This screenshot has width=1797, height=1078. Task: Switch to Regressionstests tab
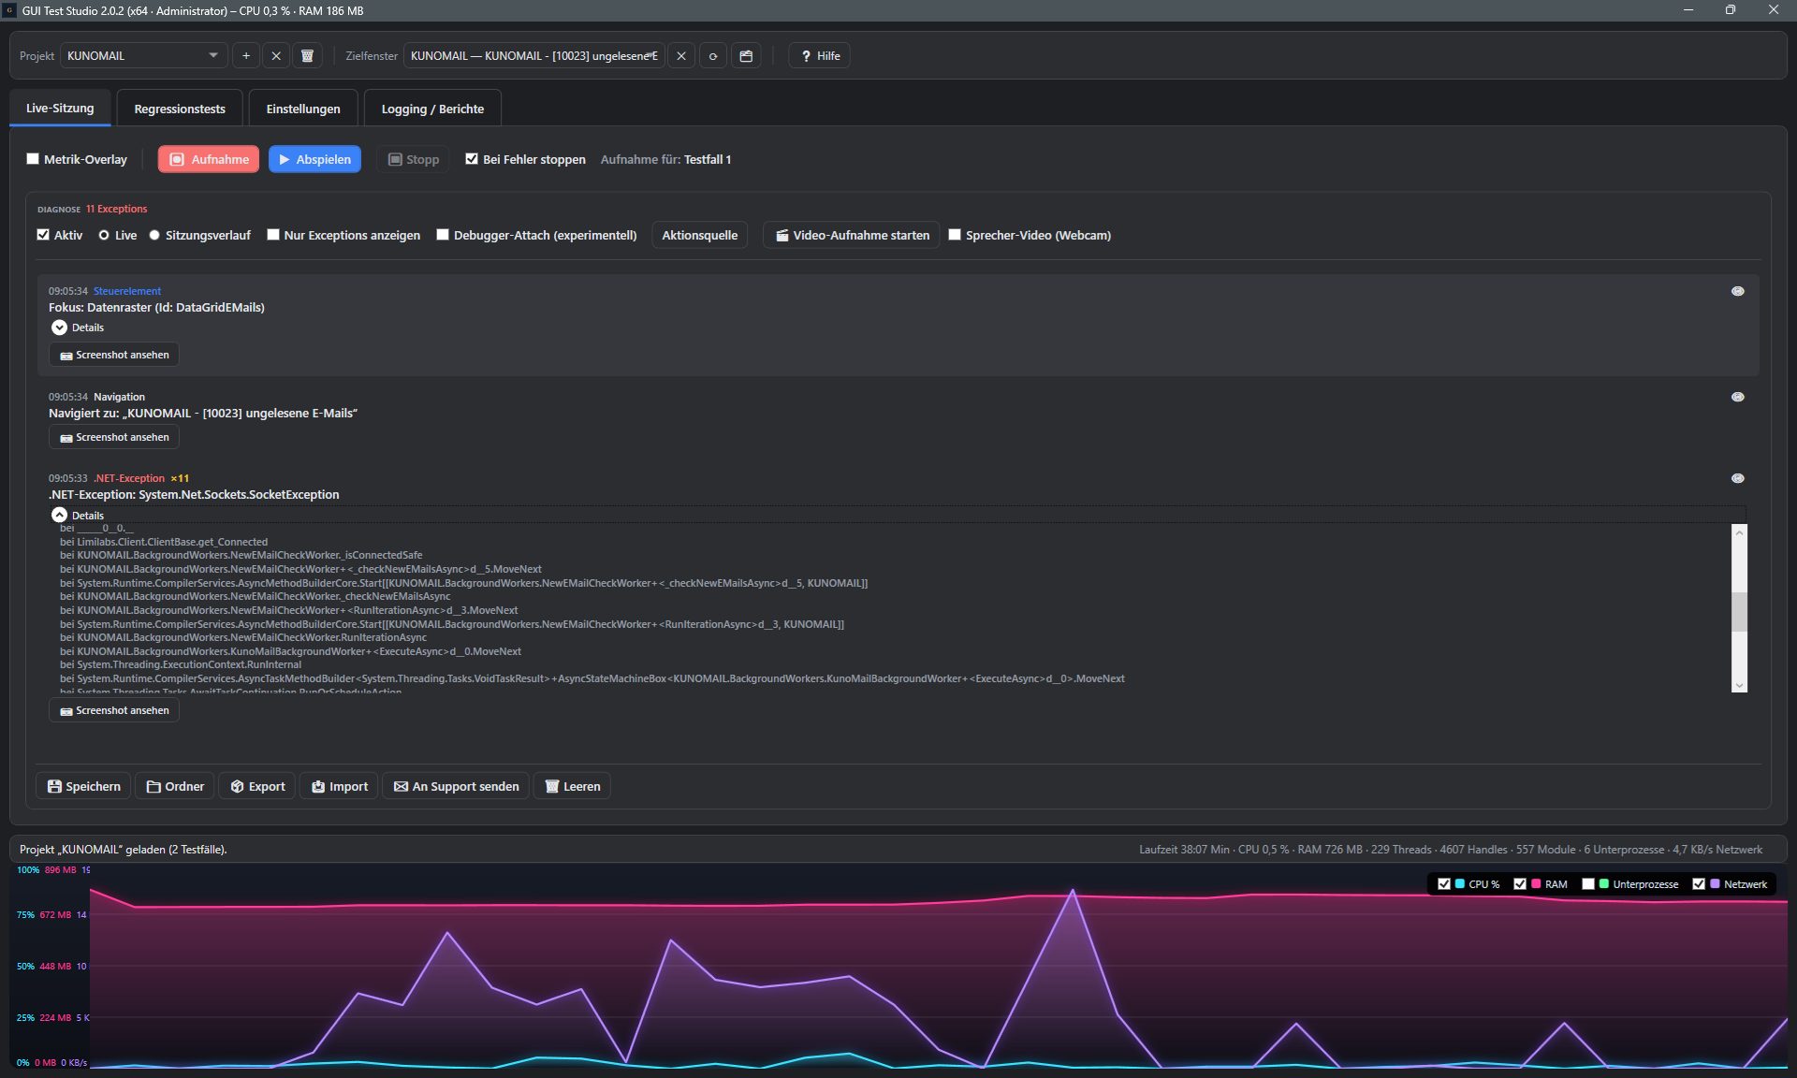tap(180, 109)
